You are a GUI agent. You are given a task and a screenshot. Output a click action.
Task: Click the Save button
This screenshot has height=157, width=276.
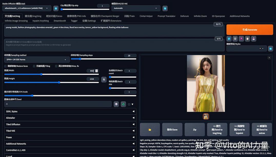click(172, 130)
